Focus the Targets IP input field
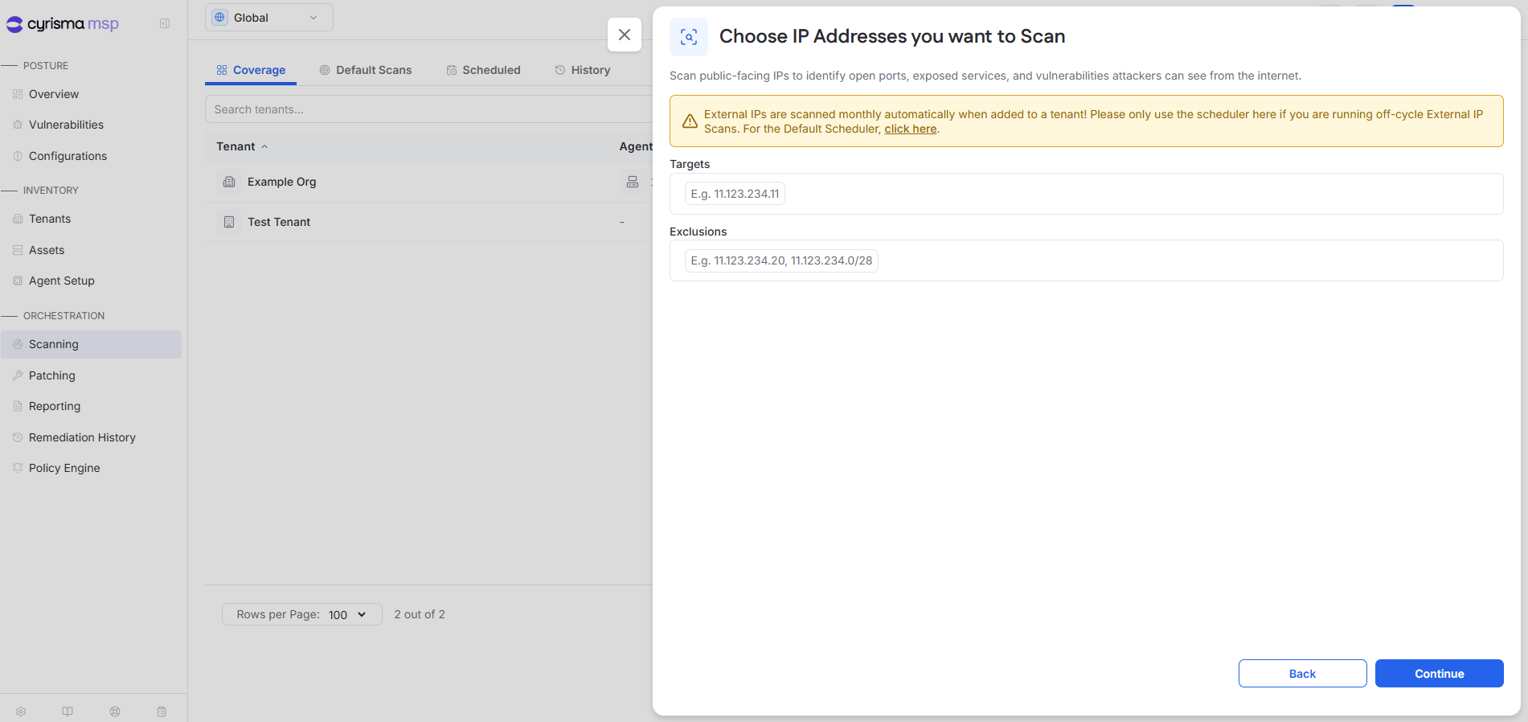Image resolution: width=1528 pixels, height=722 pixels. click(x=1087, y=194)
